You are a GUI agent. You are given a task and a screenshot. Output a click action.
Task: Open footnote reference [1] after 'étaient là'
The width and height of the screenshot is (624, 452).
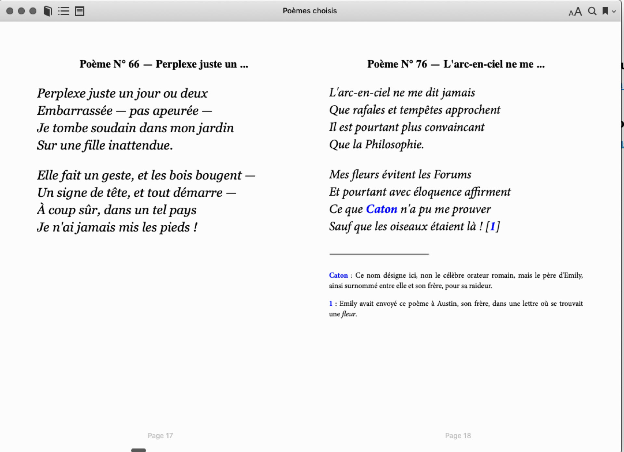tap(492, 226)
